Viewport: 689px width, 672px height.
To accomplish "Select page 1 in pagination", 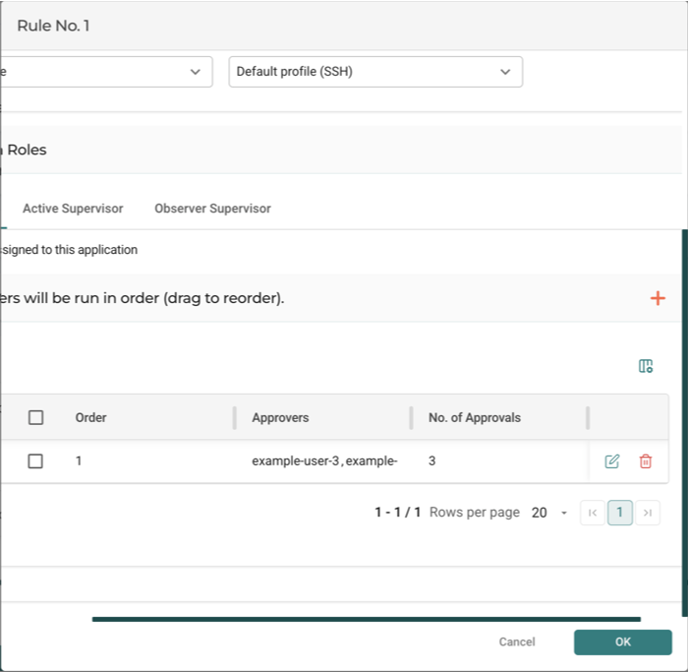I will [x=619, y=513].
